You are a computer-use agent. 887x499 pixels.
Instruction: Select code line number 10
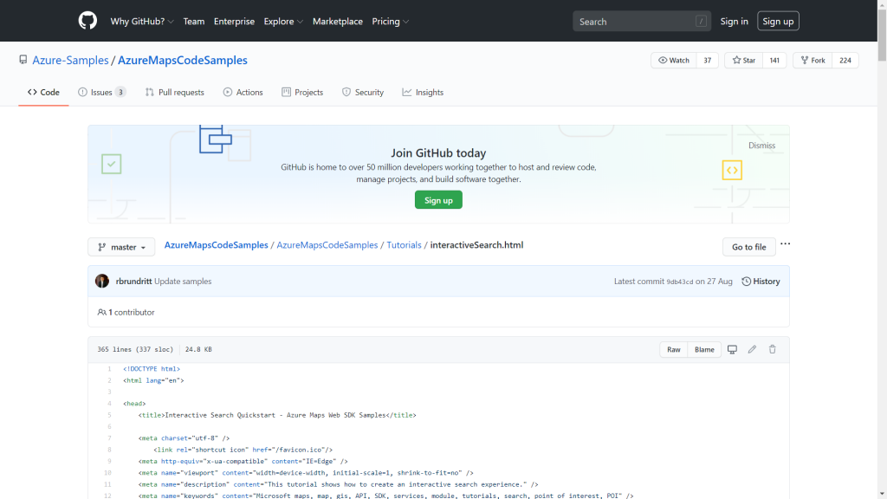[x=107, y=473]
